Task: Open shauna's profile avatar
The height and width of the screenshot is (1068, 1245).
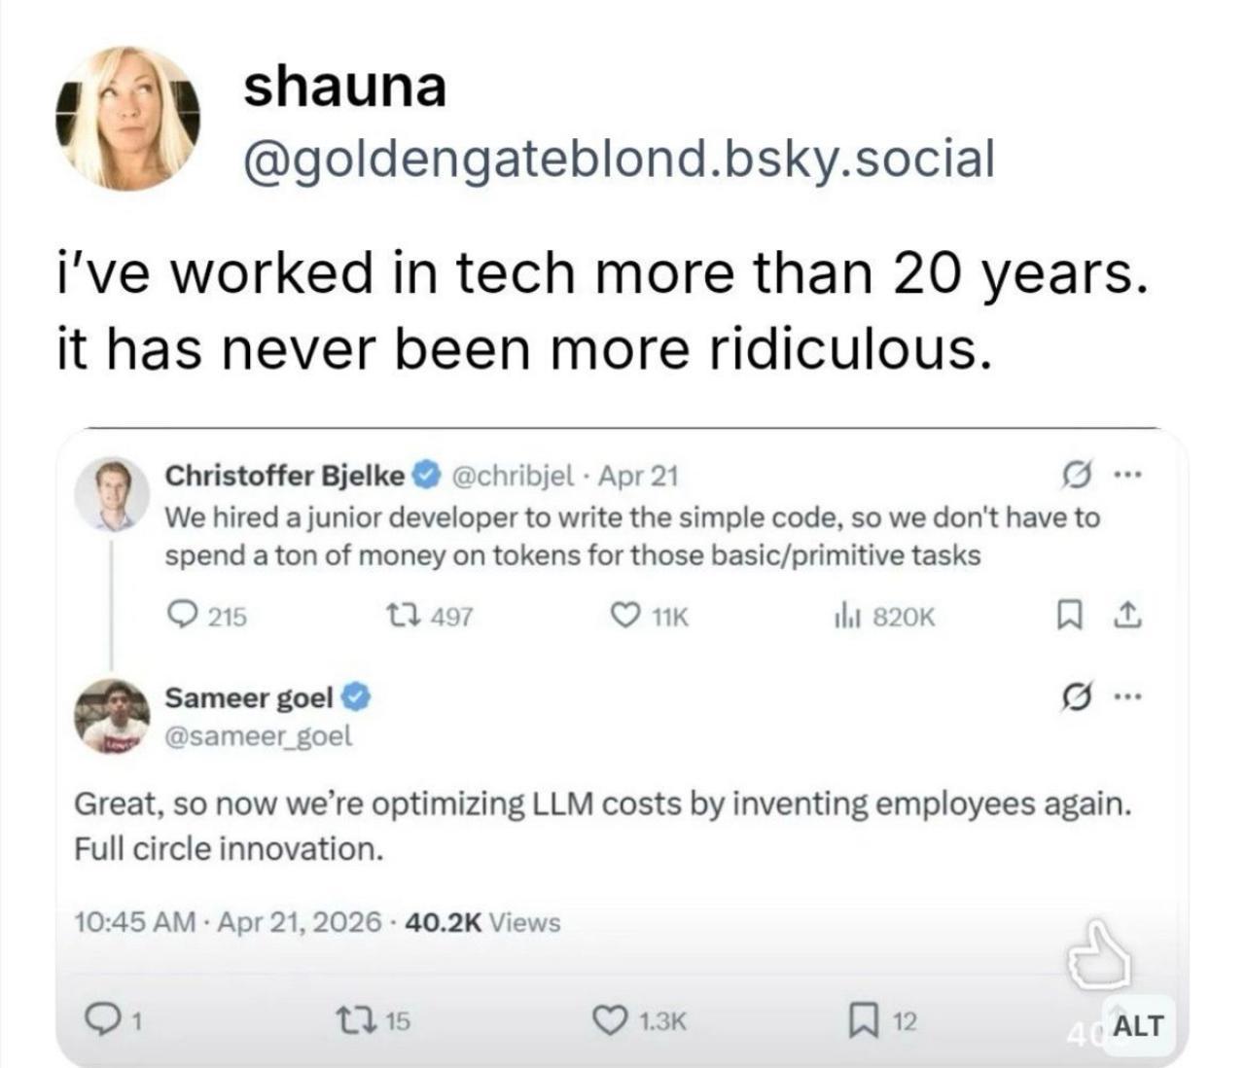Action: click(x=127, y=117)
